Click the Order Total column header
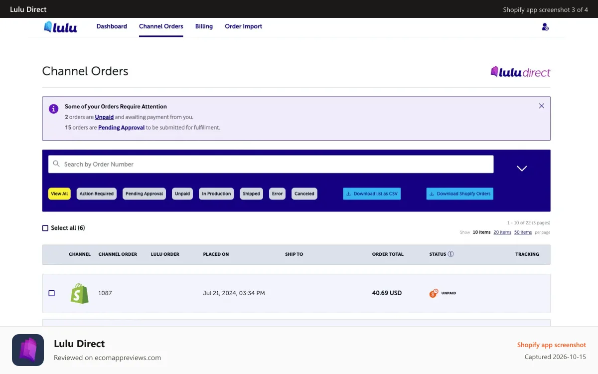This screenshot has width=598, height=374. pyautogui.click(x=388, y=254)
